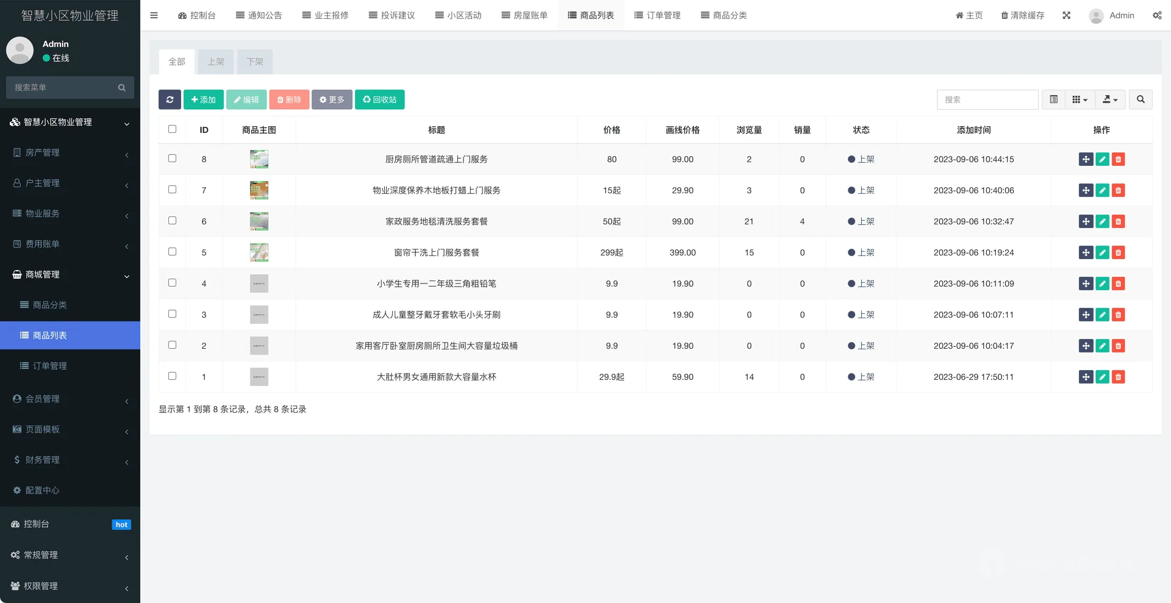Switch to the 上架 filter tab
1171x603 pixels.
point(216,62)
